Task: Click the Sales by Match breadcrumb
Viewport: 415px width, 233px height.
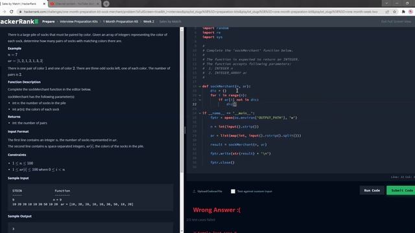Action: pos(170,21)
